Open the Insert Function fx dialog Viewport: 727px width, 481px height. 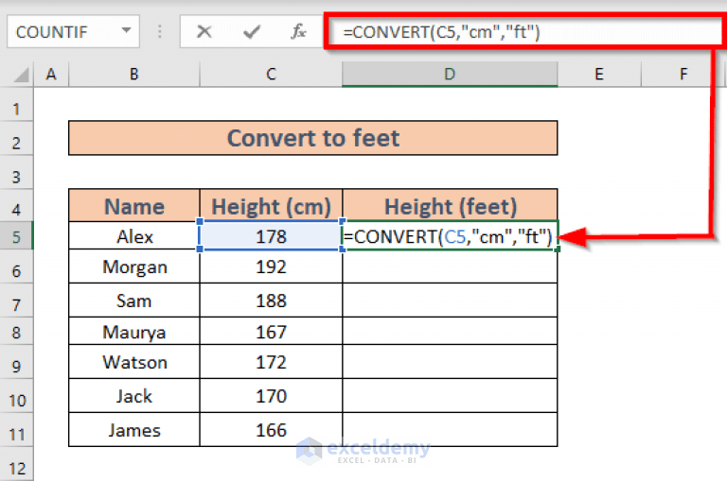pyautogui.click(x=298, y=31)
